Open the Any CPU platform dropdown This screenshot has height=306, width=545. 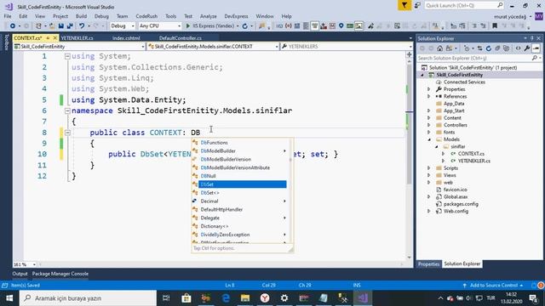pyautogui.click(x=160, y=26)
